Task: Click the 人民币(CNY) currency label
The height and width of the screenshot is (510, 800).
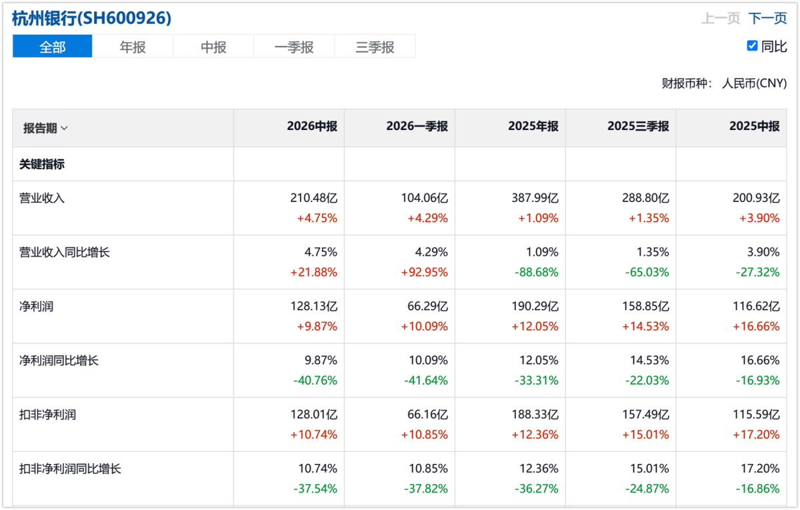Action: [755, 83]
